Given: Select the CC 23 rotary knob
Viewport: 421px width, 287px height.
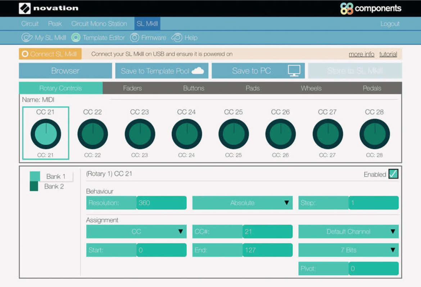Looking at the screenshot, I should (140, 134).
